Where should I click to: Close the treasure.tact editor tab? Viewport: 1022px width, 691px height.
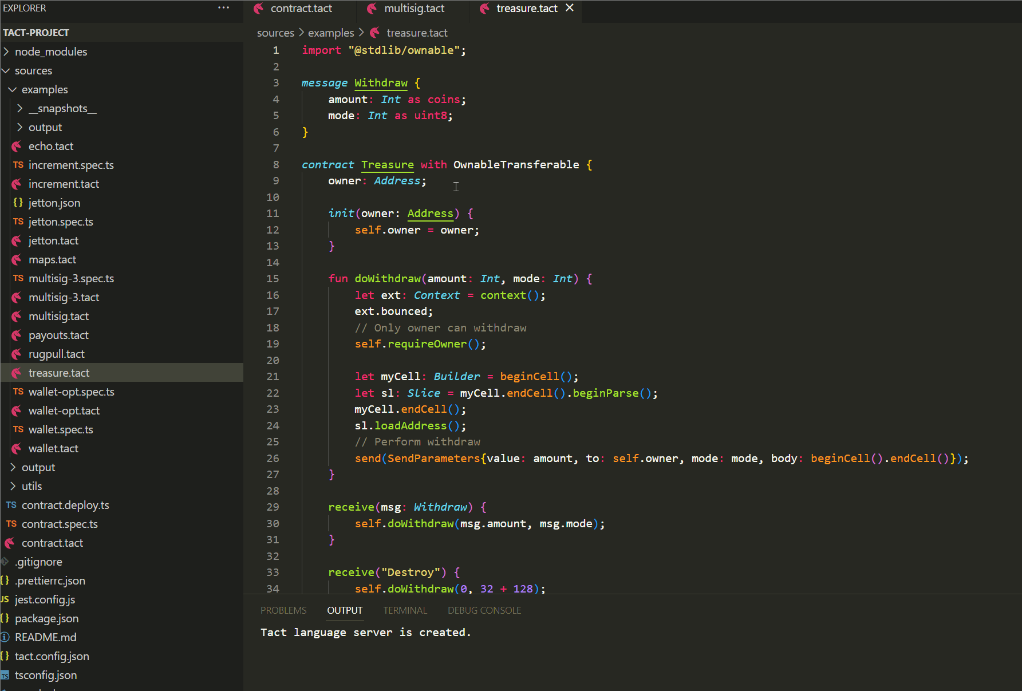[x=569, y=8]
